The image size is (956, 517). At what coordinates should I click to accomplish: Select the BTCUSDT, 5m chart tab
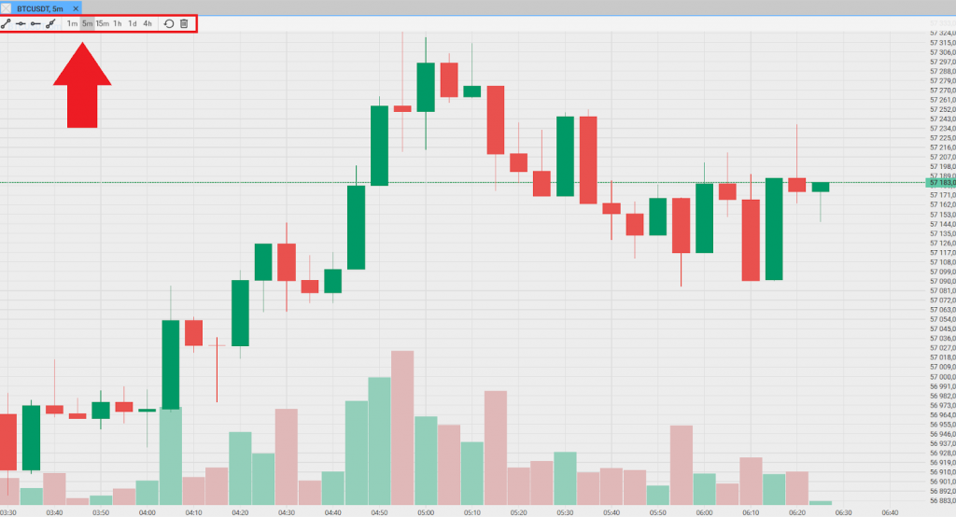coord(40,8)
